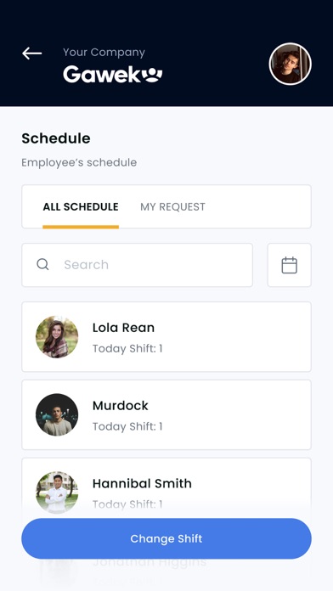Click the magnifying glass search icon
Screen dimensions: 333x591
click(x=42, y=265)
